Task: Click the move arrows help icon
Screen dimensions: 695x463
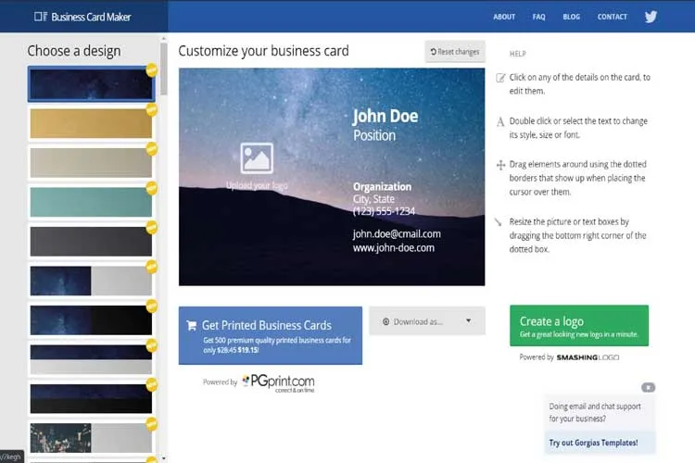Action: pyautogui.click(x=500, y=165)
